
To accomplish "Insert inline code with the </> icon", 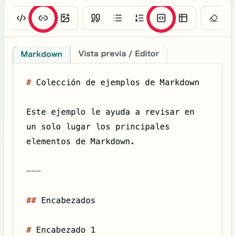I will tap(21, 18).
